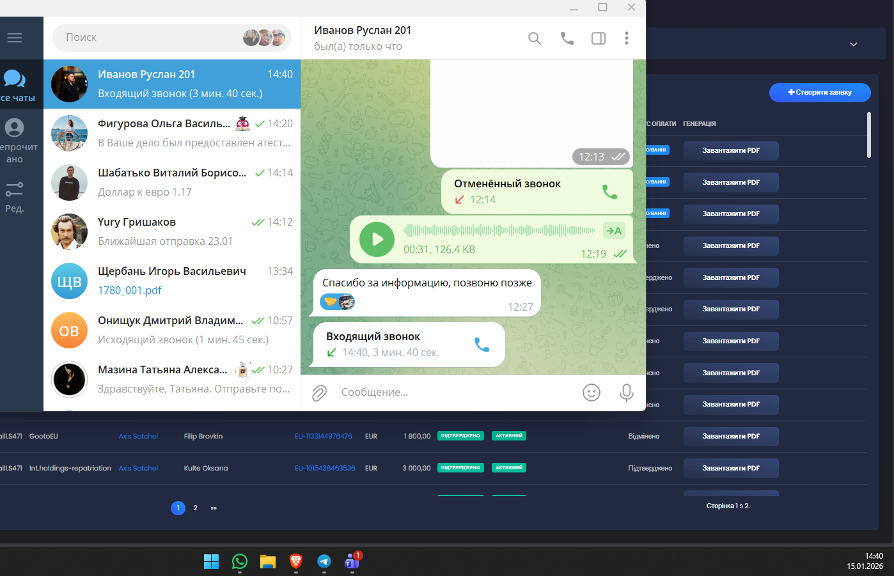Open the Иванов Руслан profile from the header name
Screen dimensions: 894x576
tap(363, 30)
